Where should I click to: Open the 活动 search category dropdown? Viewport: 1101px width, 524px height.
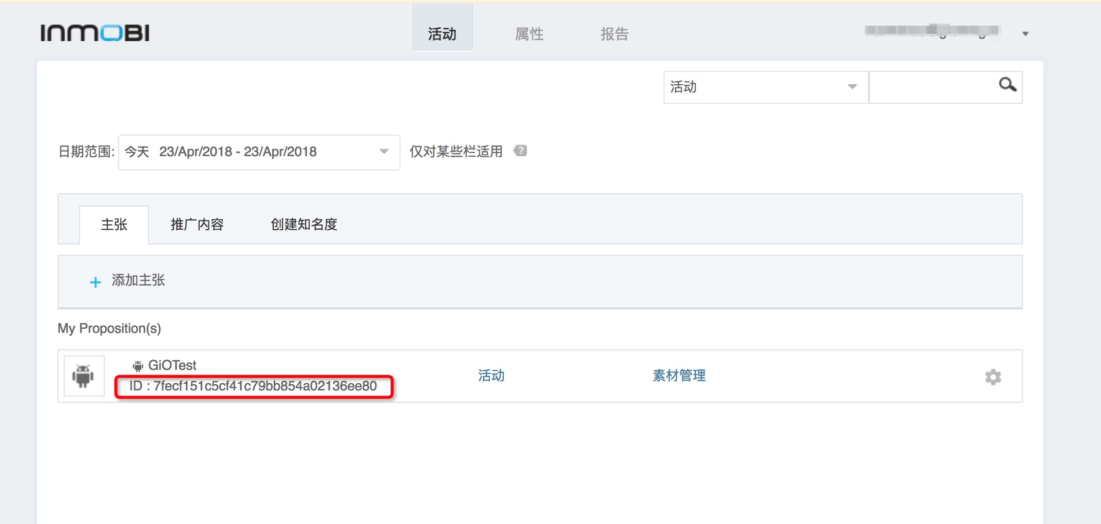click(765, 87)
